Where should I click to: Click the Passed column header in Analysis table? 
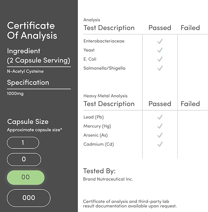(160, 28)
